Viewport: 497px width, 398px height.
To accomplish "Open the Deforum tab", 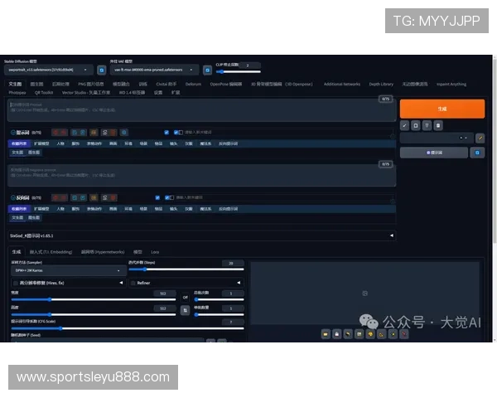I will (x=193, y=84).
